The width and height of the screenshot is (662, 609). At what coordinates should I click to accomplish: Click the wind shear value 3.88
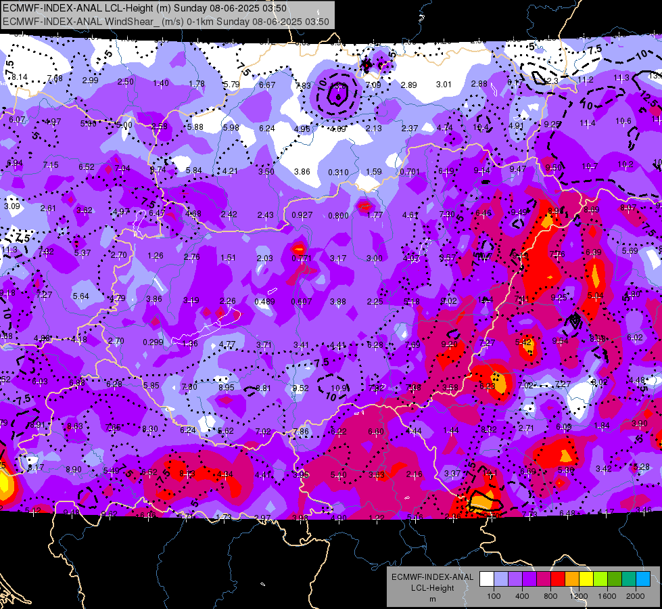pyautogui.click(x=337, y=302)
